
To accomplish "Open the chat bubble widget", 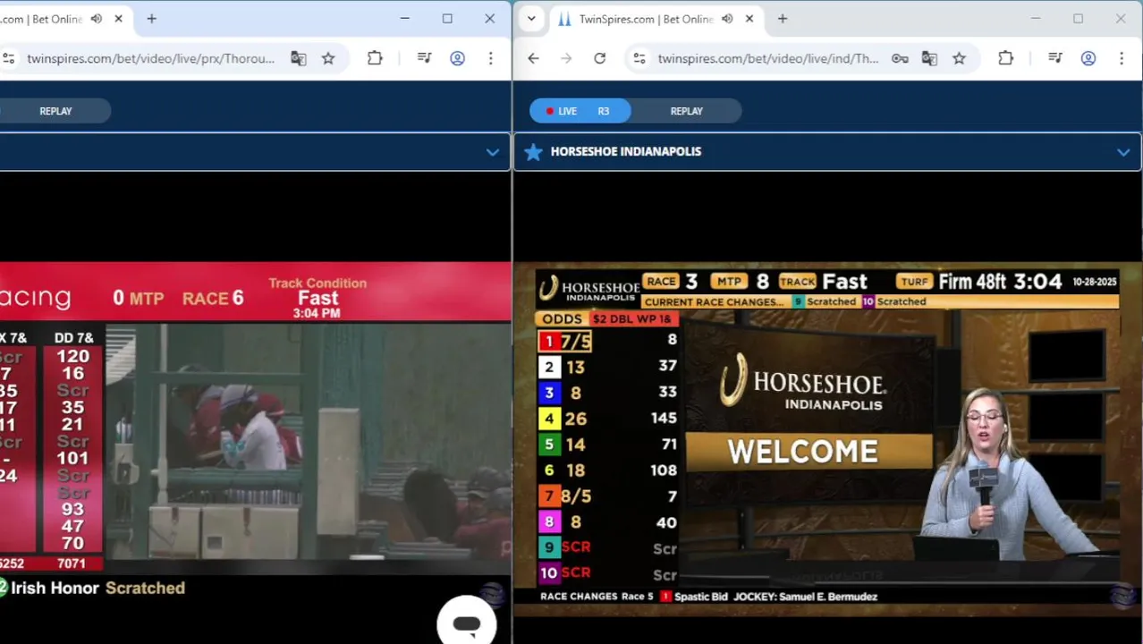I will [x=466, y=623].
